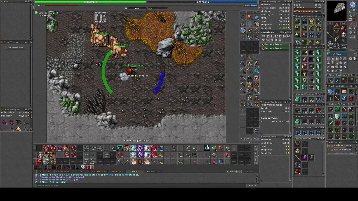The height and width of the screenshot is (201, 358).
Task: Click the blue mana bar at top
Action: click(202, 2)
